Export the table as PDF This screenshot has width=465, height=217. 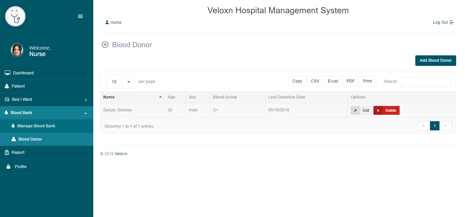click(x=350, y=81)
